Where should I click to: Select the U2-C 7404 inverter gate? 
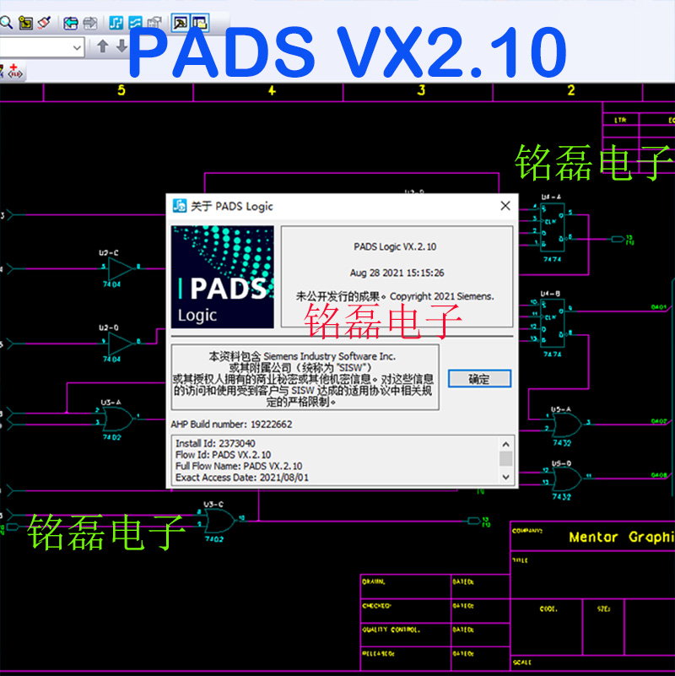[121, 268]
